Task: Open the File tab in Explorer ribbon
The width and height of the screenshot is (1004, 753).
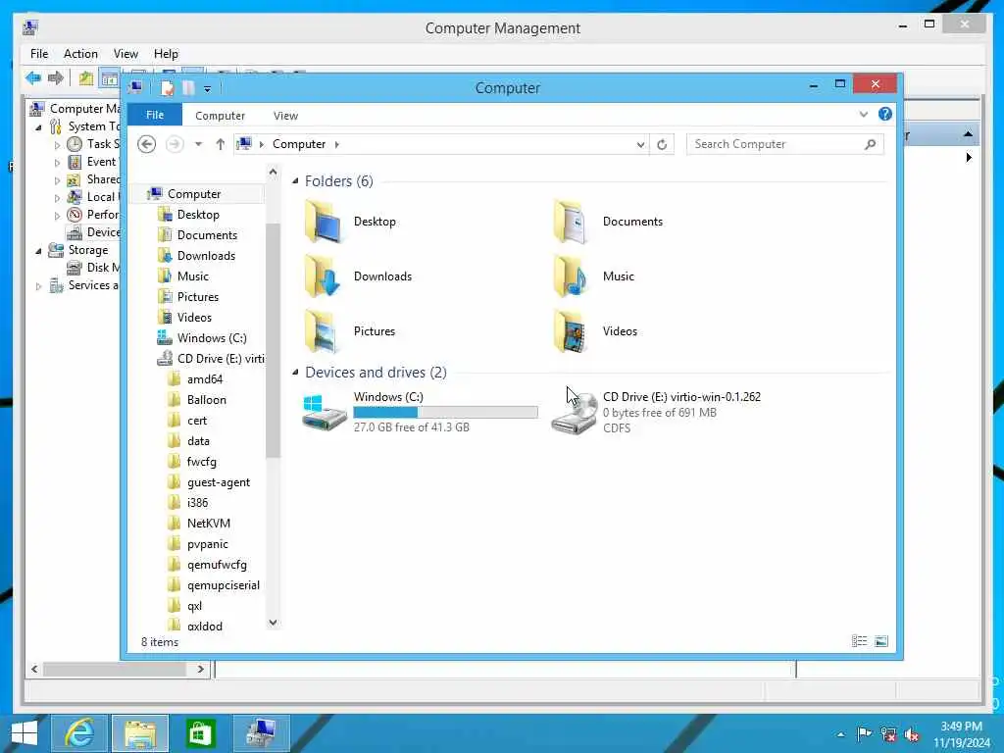Action: [x=154, y=115]
